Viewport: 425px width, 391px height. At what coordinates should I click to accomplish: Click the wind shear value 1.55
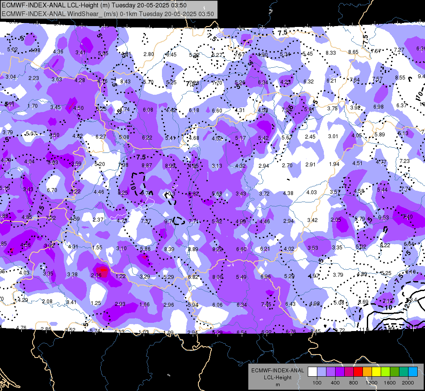click(97, 247)
